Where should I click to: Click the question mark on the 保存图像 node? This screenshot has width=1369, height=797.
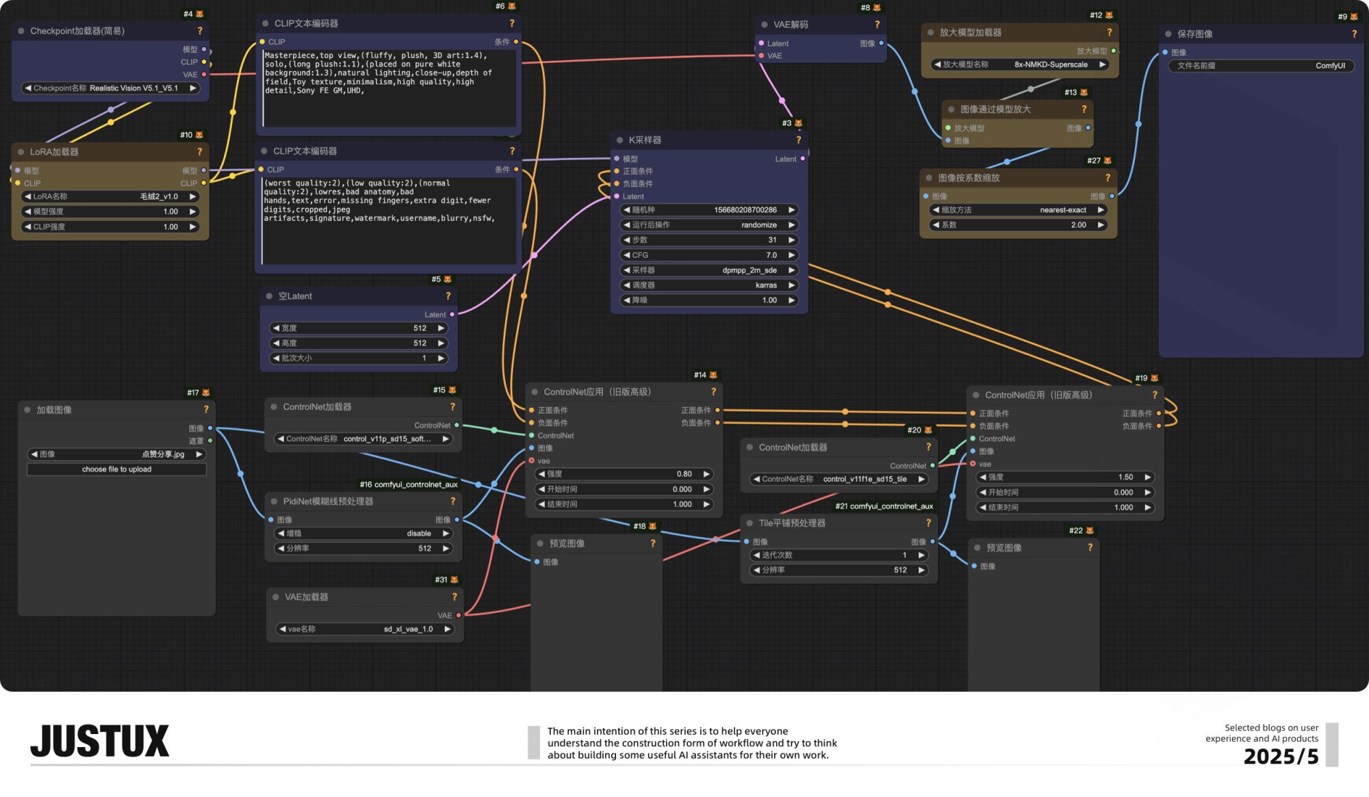(1354, 34)
